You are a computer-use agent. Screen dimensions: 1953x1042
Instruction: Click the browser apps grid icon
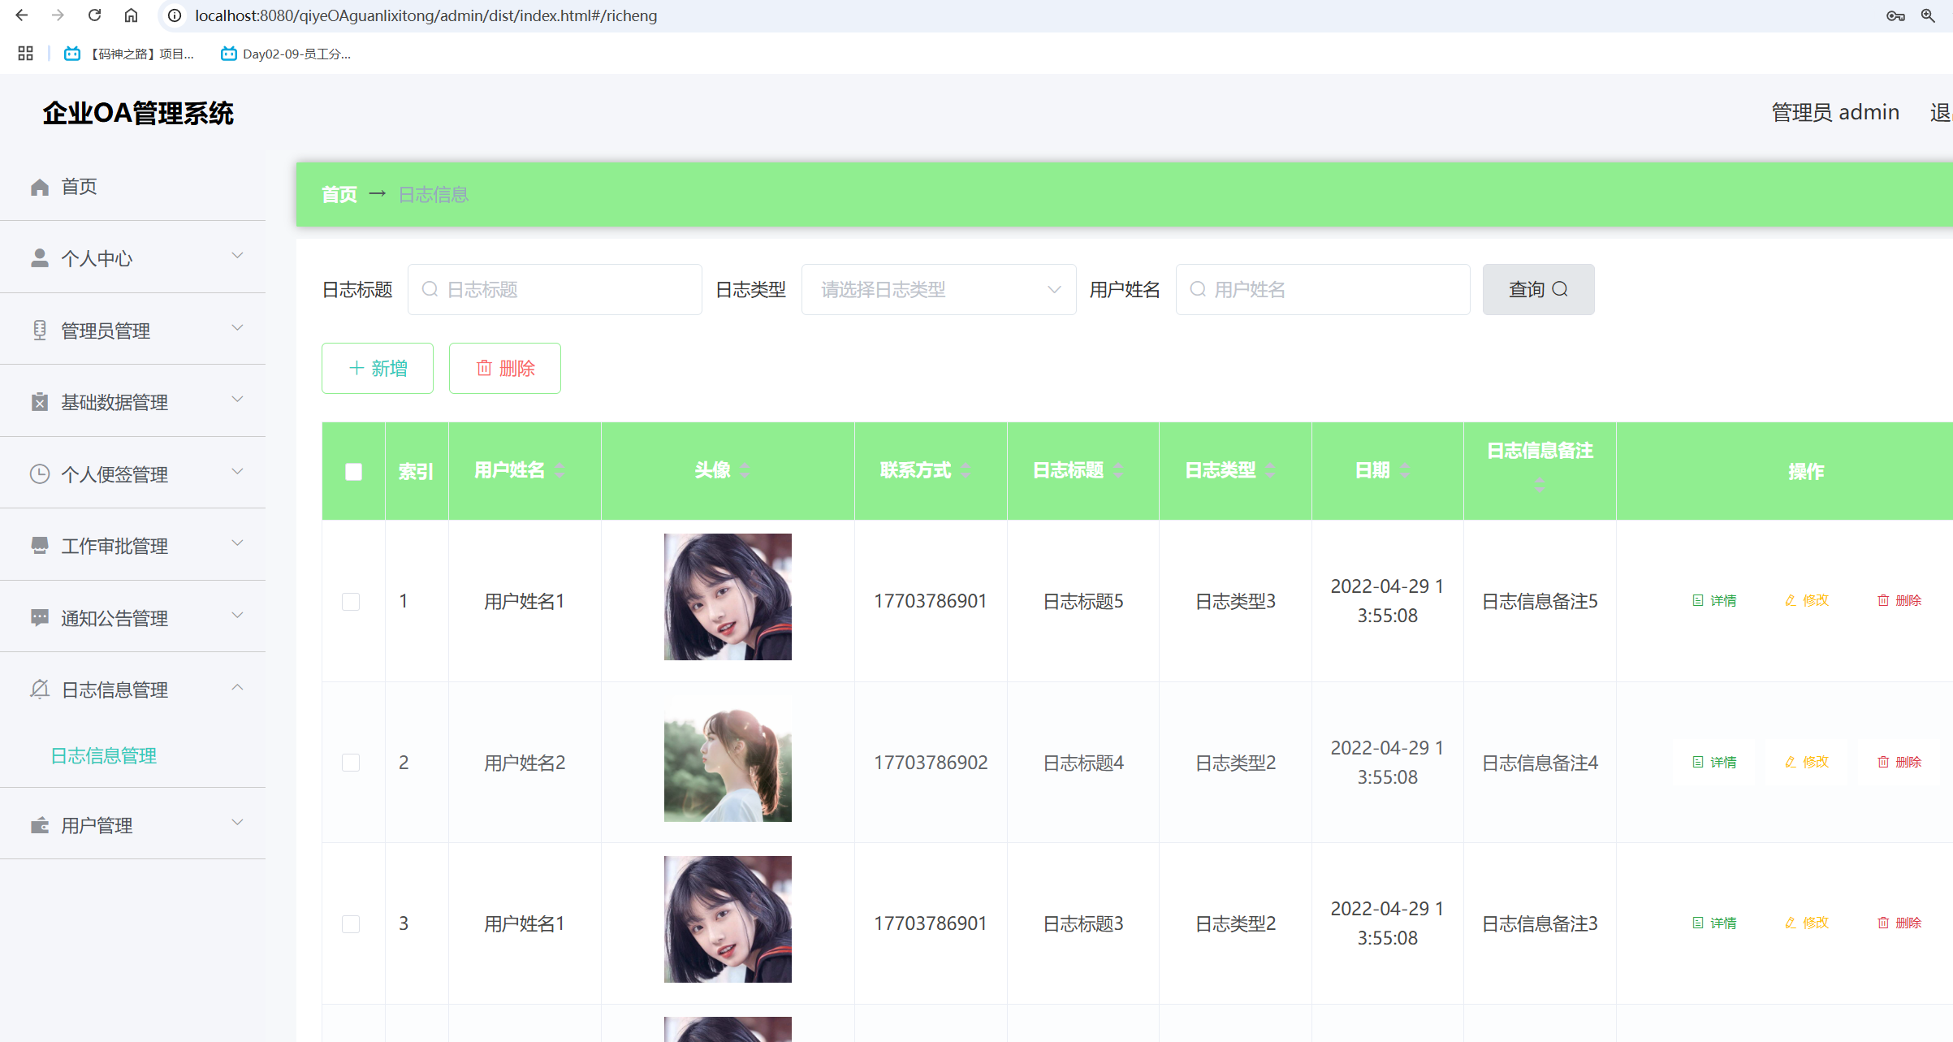[x=25, y=54]
